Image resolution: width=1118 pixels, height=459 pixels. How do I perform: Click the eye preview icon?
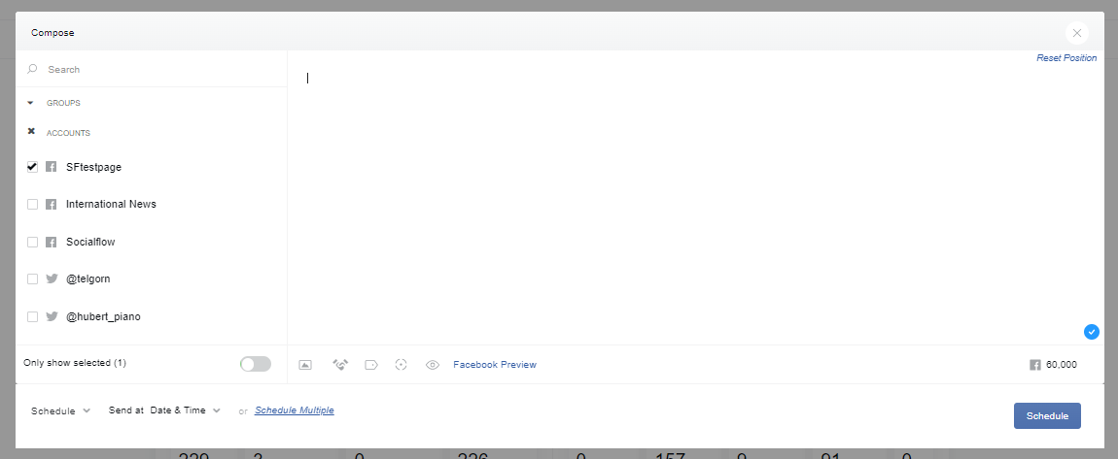pyautogui.click(x=432, y=365)
